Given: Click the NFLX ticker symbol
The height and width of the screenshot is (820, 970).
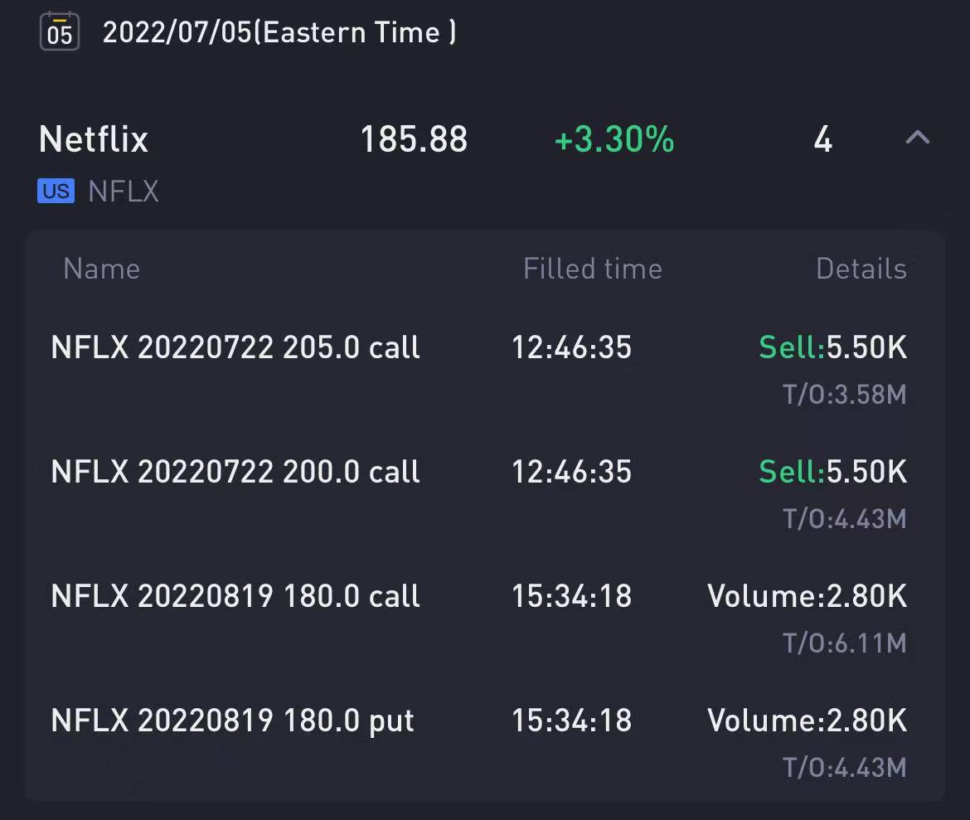Looking at the screenshot, I should [x=124, y=192].
